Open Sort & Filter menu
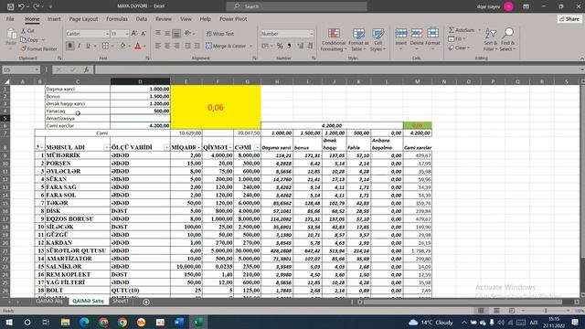 [490, 39]
